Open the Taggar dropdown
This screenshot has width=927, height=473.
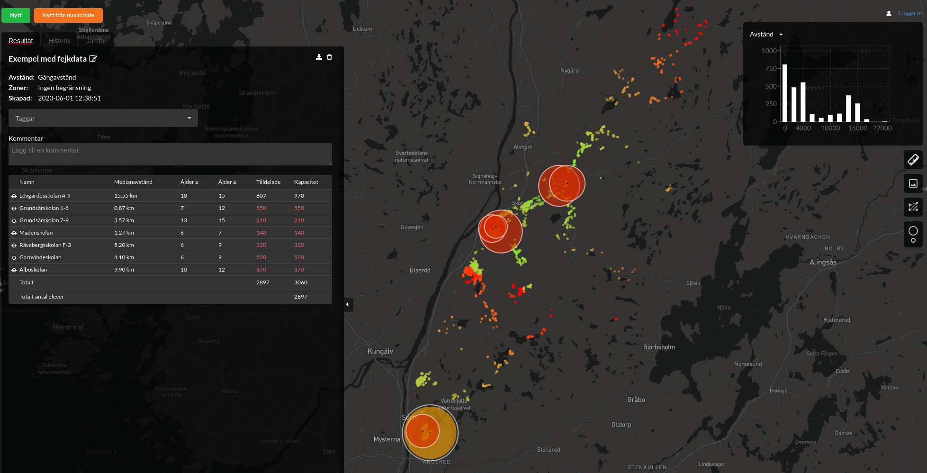click(103, 118)
